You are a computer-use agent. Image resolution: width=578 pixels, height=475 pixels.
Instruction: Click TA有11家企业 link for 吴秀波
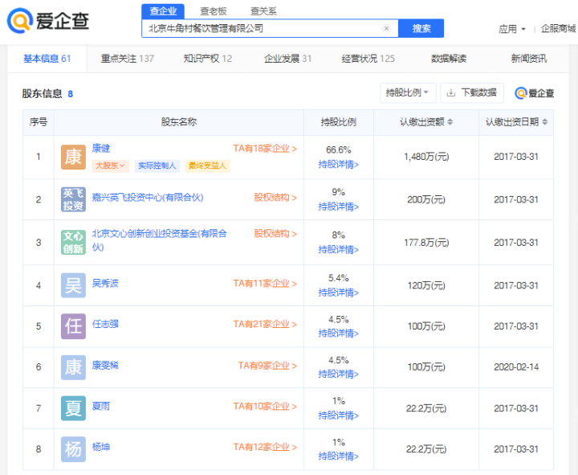(x=265, y=284)
